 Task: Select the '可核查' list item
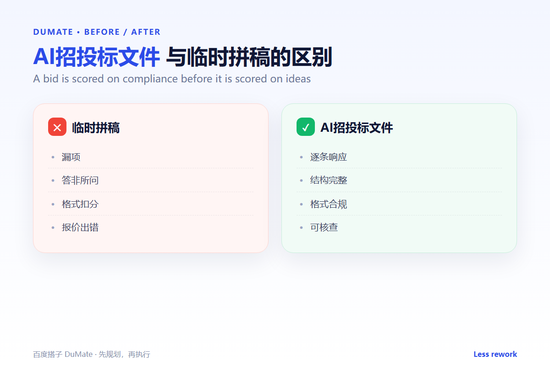coord(399,227)
